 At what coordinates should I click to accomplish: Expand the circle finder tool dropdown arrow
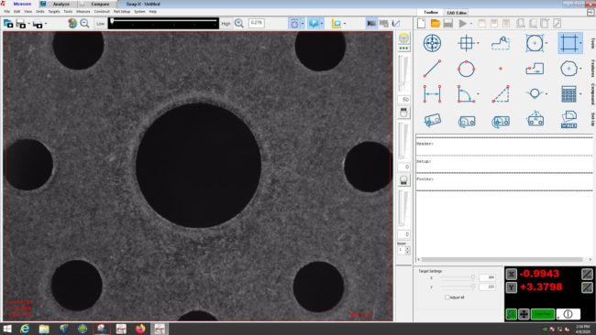click(x=546, y=43)
